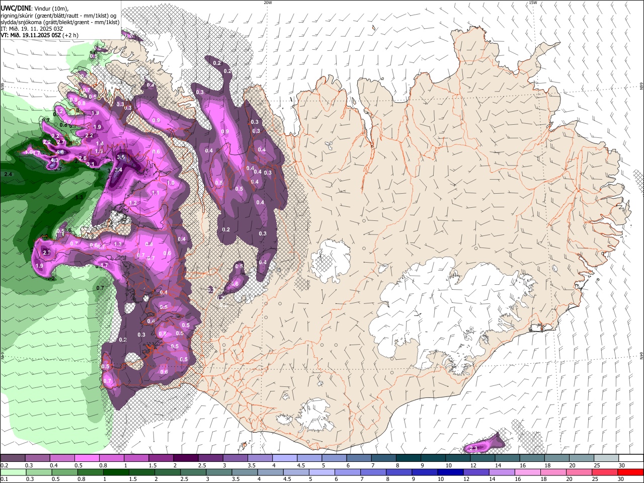Screen dimensions: 644x483
Task: Select the bright pink swatch between 0.5 and 0.8
Action: click(87, 458)
